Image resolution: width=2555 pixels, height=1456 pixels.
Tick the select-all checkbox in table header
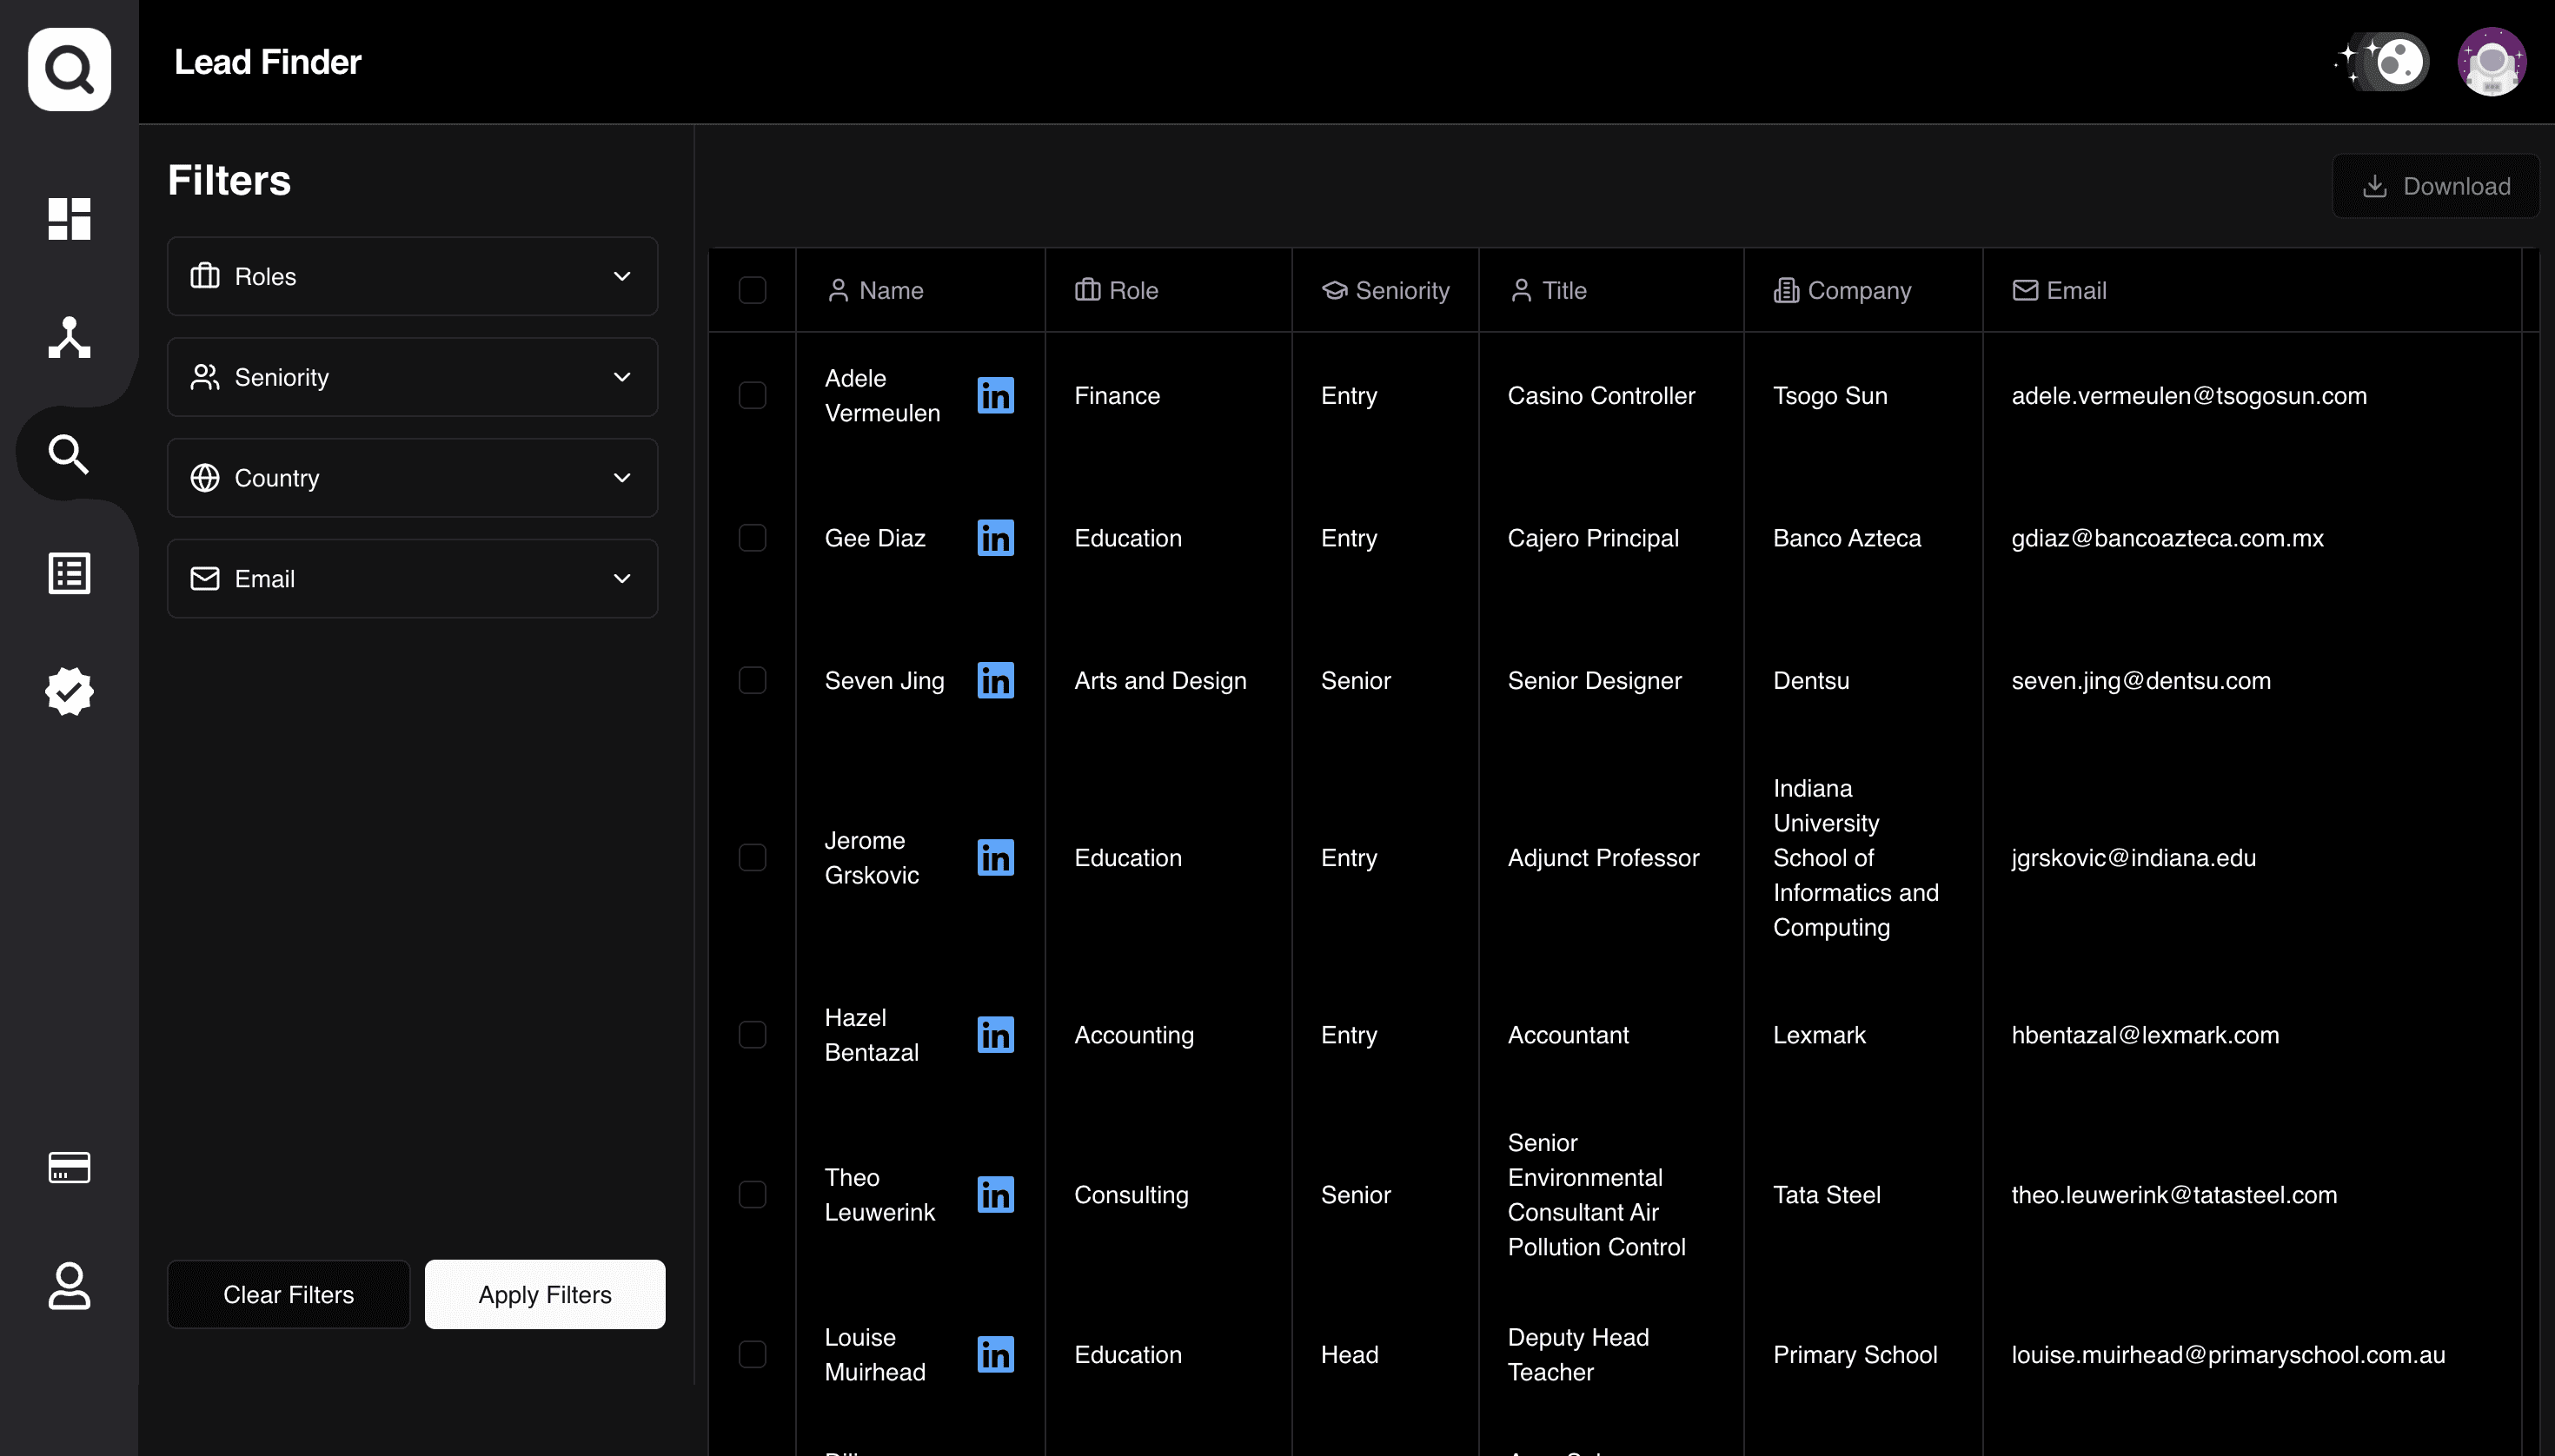[x=753, y=290]
